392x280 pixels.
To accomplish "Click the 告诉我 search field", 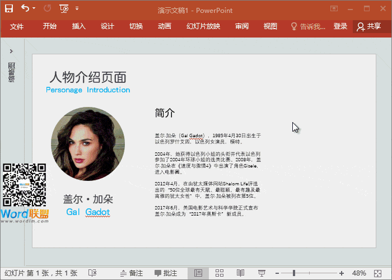I will tap(308, 26).
